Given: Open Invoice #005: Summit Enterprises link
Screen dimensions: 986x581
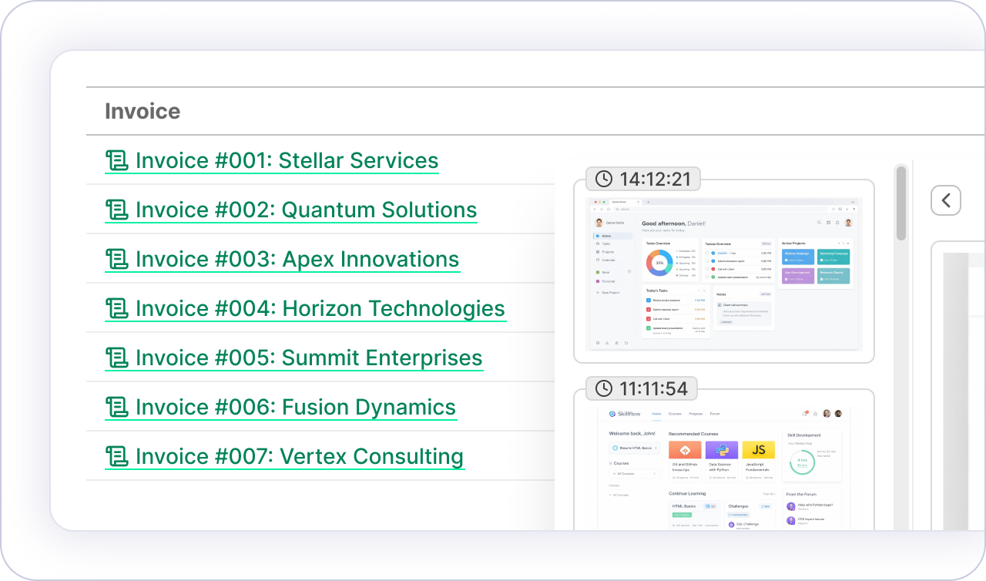Looking at the screenshot, I should point(309,358).
